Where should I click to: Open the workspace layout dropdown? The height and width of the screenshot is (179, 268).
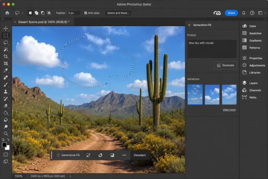point(262,13)
